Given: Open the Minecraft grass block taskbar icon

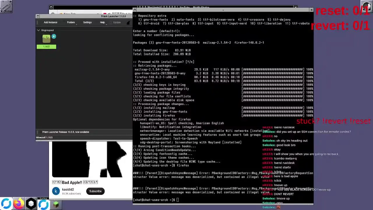Looking at the screenshot, I should (56, 205).
